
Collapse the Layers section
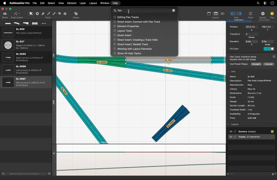point(229,124)
